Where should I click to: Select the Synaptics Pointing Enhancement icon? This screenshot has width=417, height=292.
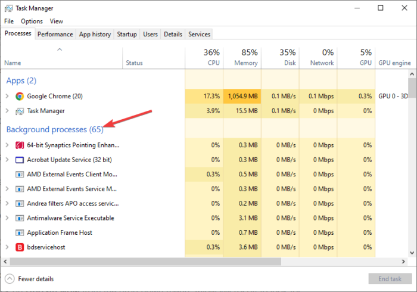[x=20, y=145]
